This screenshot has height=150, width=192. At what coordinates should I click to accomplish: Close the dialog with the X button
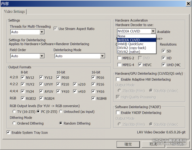[x=188, y=4]
